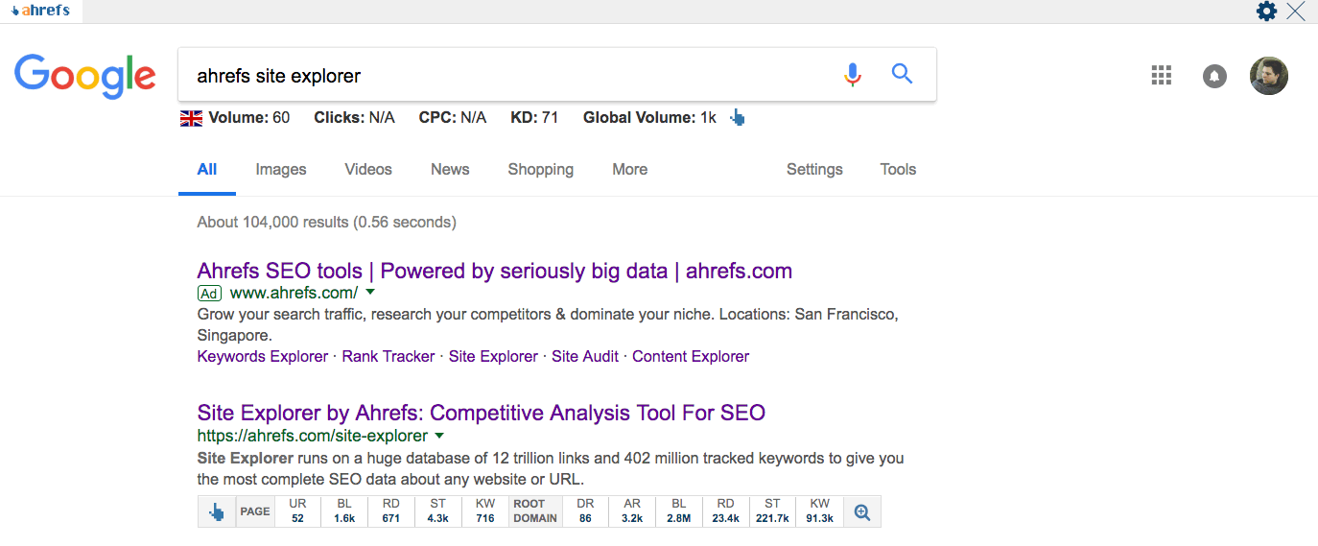Open the More search menu
Screen dimensions: 1318x546
630,170
